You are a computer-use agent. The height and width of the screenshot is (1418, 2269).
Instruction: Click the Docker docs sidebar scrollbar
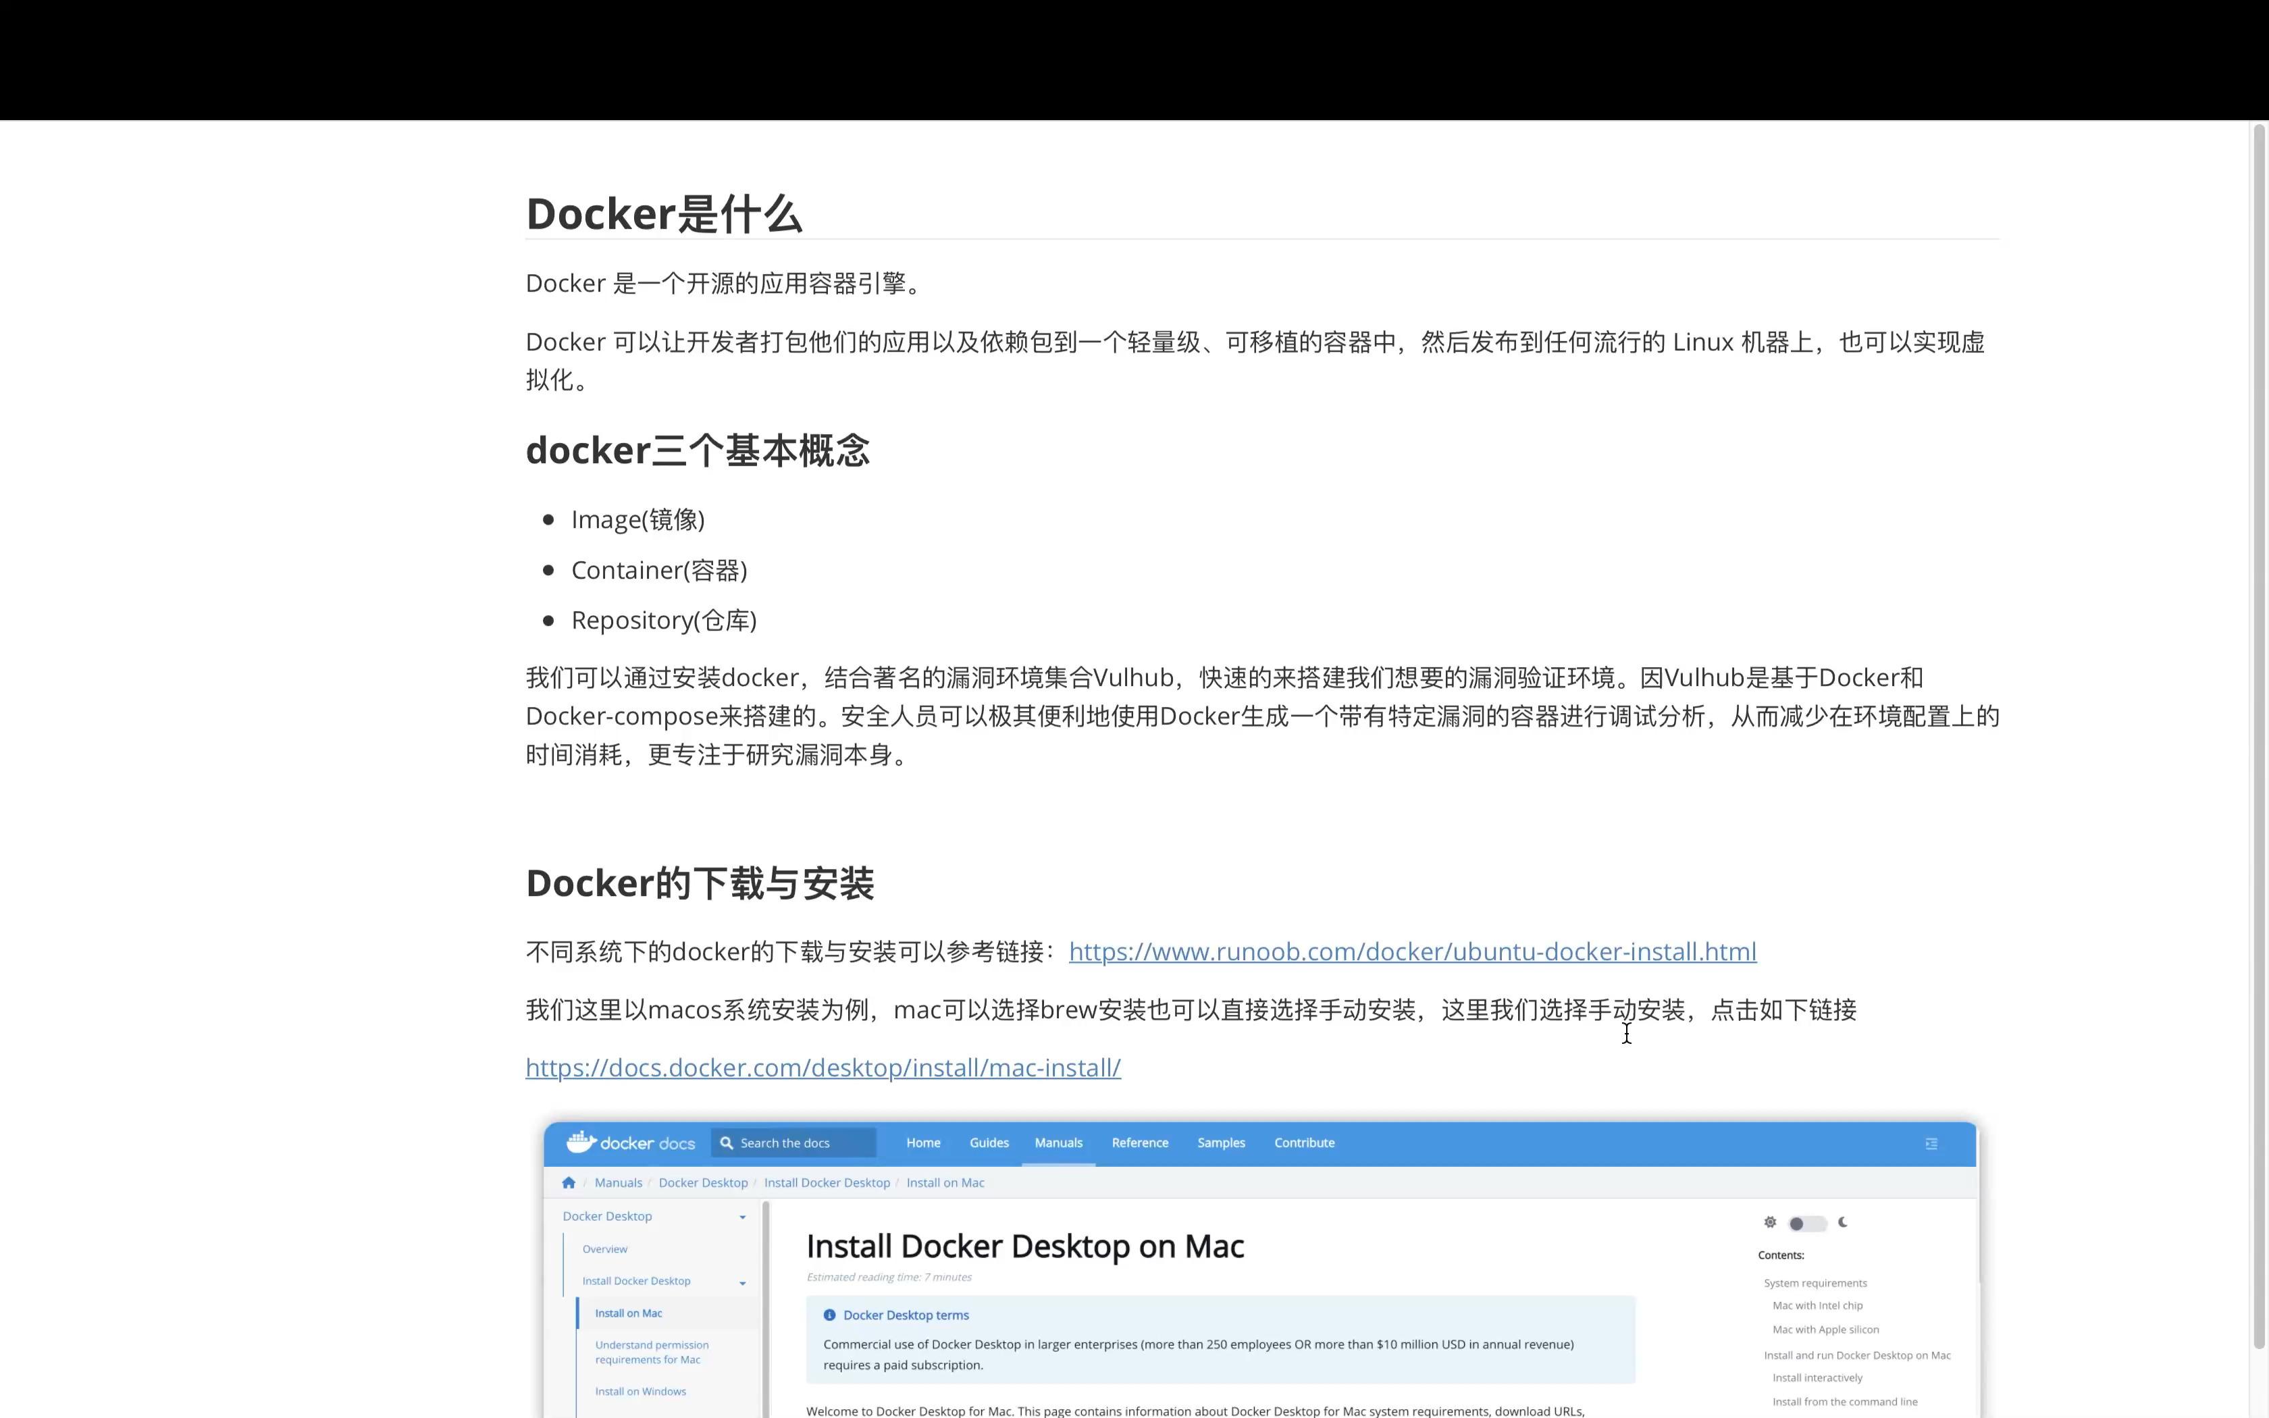(766, 1309)
